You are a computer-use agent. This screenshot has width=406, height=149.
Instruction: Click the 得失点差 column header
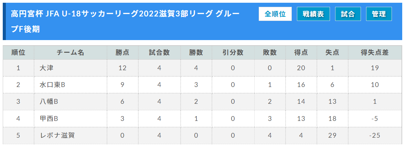[375, 53]
